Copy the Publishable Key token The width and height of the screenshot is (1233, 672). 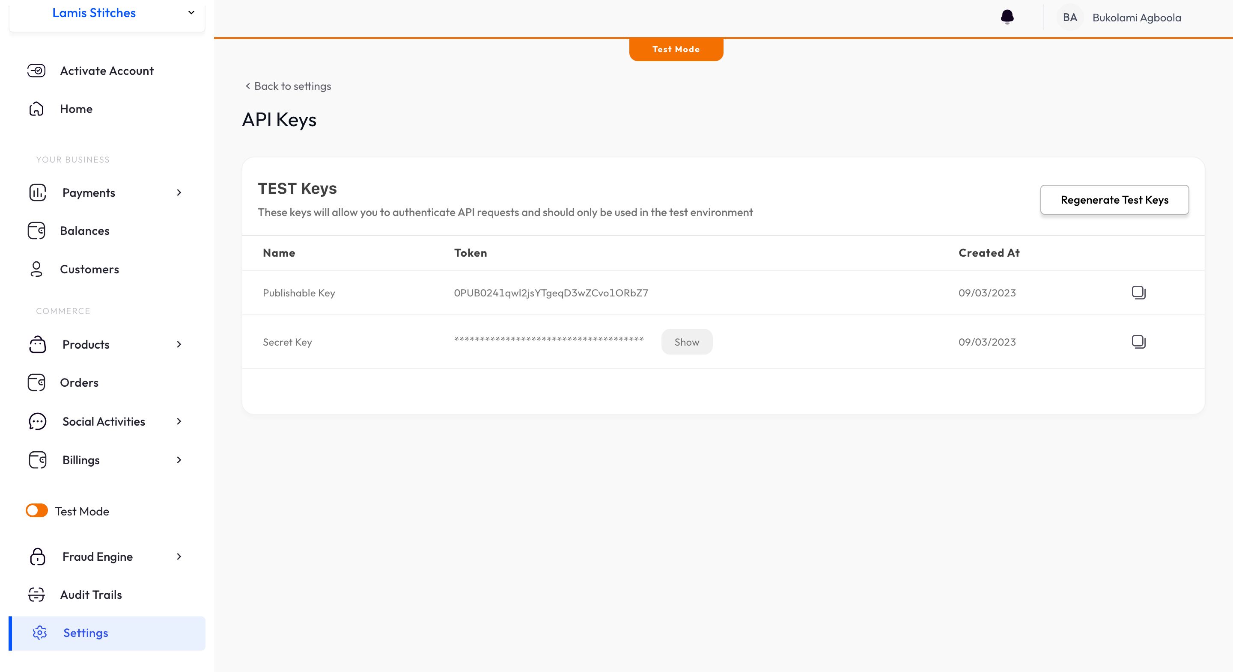[x=1139, y=292]
